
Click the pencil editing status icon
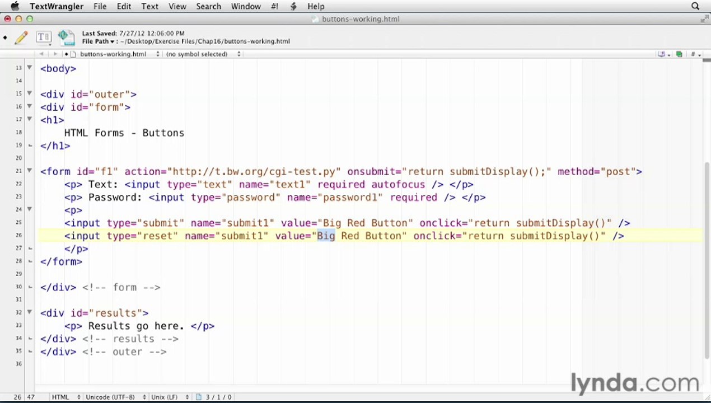coord(21,38)
